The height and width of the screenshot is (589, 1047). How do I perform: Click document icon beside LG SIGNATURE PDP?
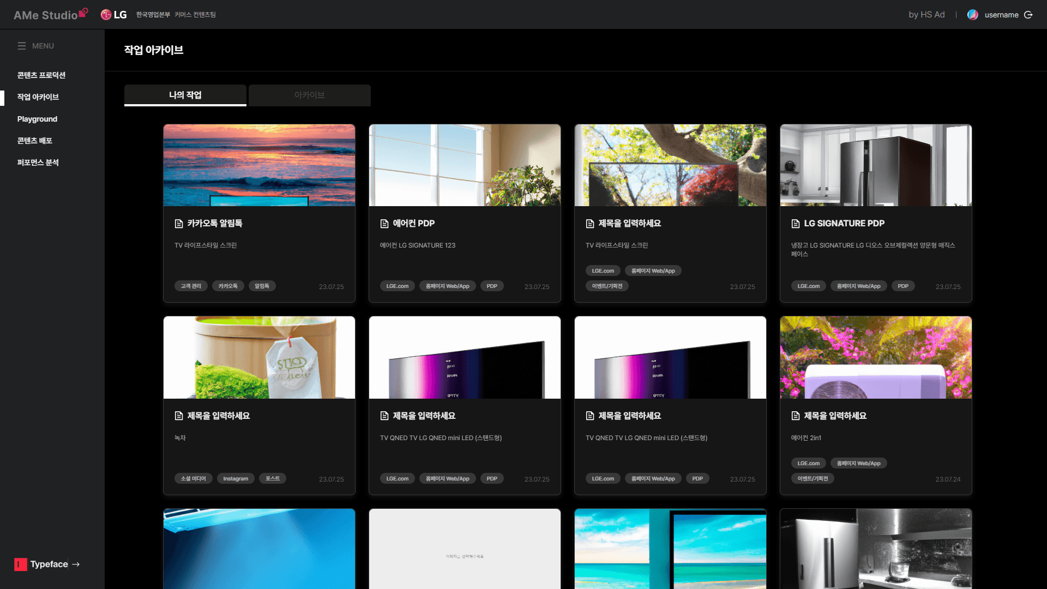click(x=796, y=224)
